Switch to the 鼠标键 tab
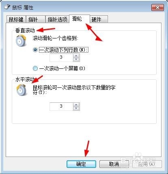168x174 pixels. (x=16, y=19)
